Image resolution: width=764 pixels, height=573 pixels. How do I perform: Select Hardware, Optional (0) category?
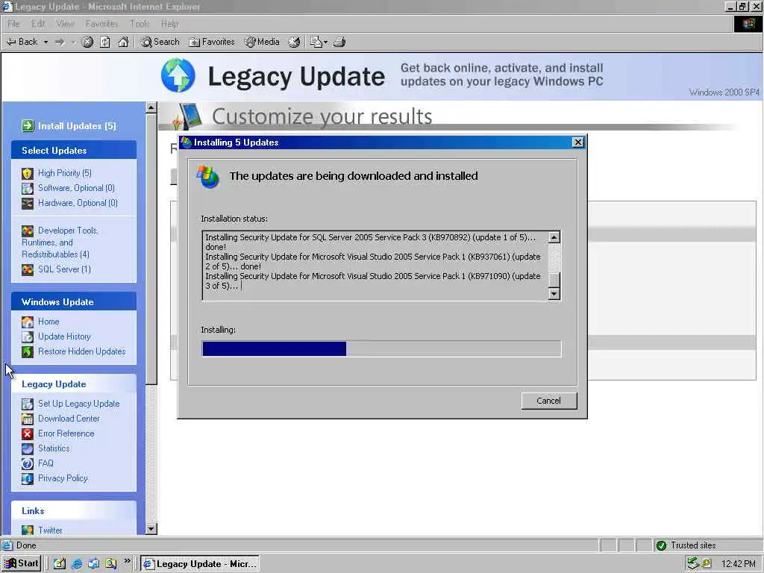[78, 203]
